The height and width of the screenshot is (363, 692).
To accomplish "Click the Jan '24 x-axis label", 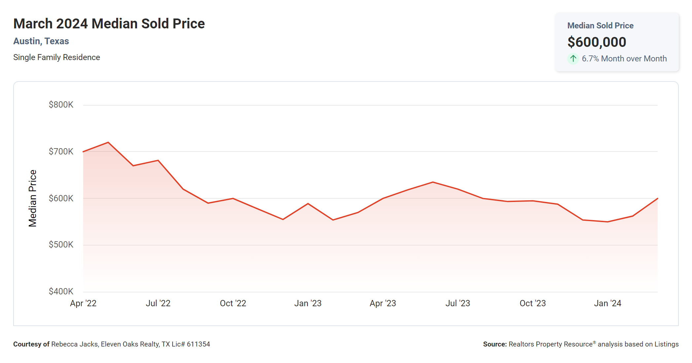I will pyautogui.click(x=607, y=304).
